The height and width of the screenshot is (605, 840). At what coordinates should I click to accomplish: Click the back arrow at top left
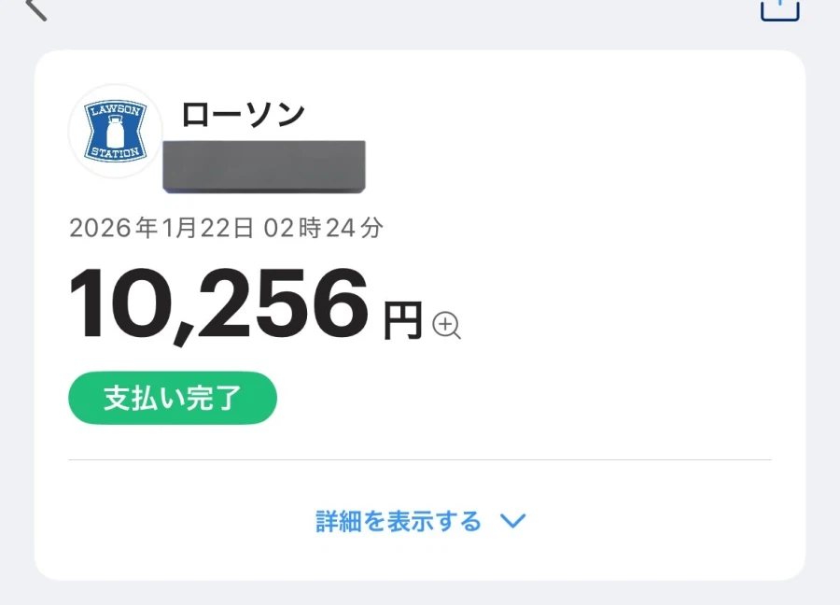coord(35,9)
